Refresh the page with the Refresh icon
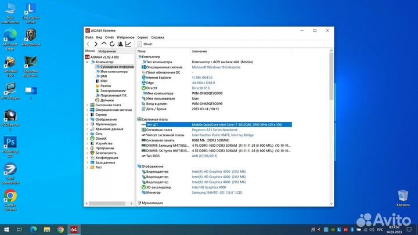 pyautogui.click(x=112, y=44)
